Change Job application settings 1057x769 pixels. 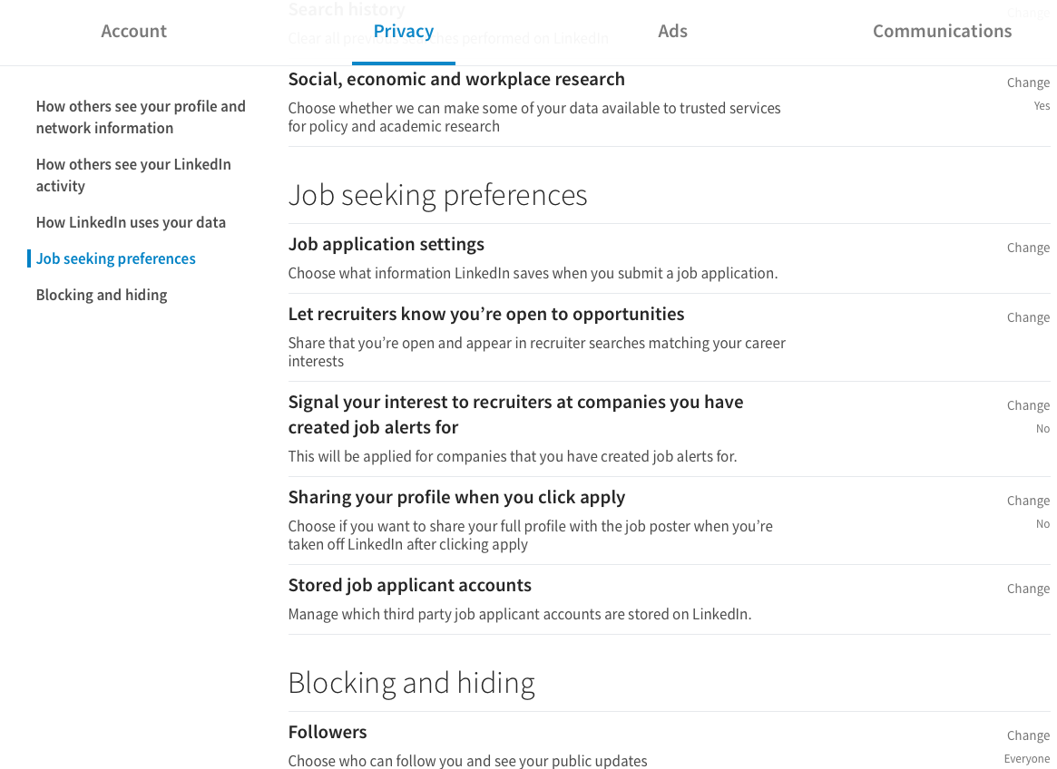(x=1028, y=248)
